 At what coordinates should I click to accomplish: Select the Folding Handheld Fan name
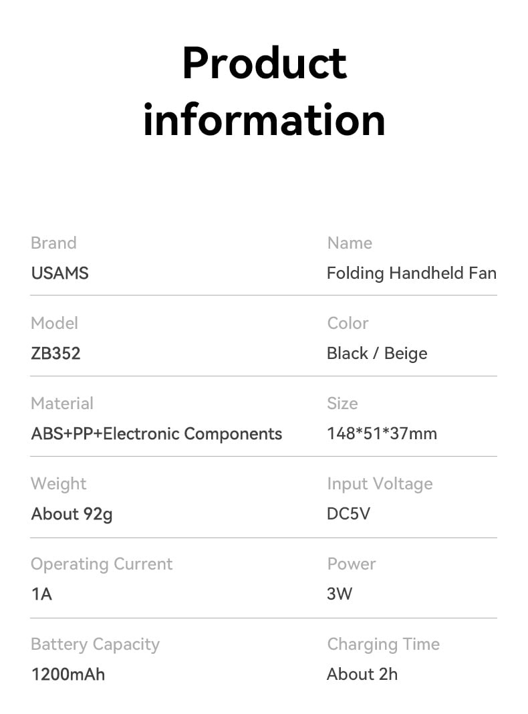click(x=412, y=273)
